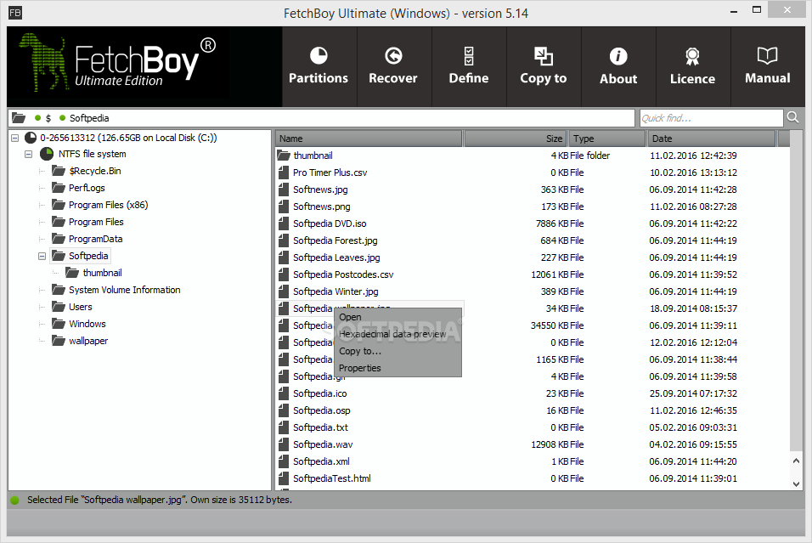Click the FB application icon in title bar

click(x=15, y=13)
